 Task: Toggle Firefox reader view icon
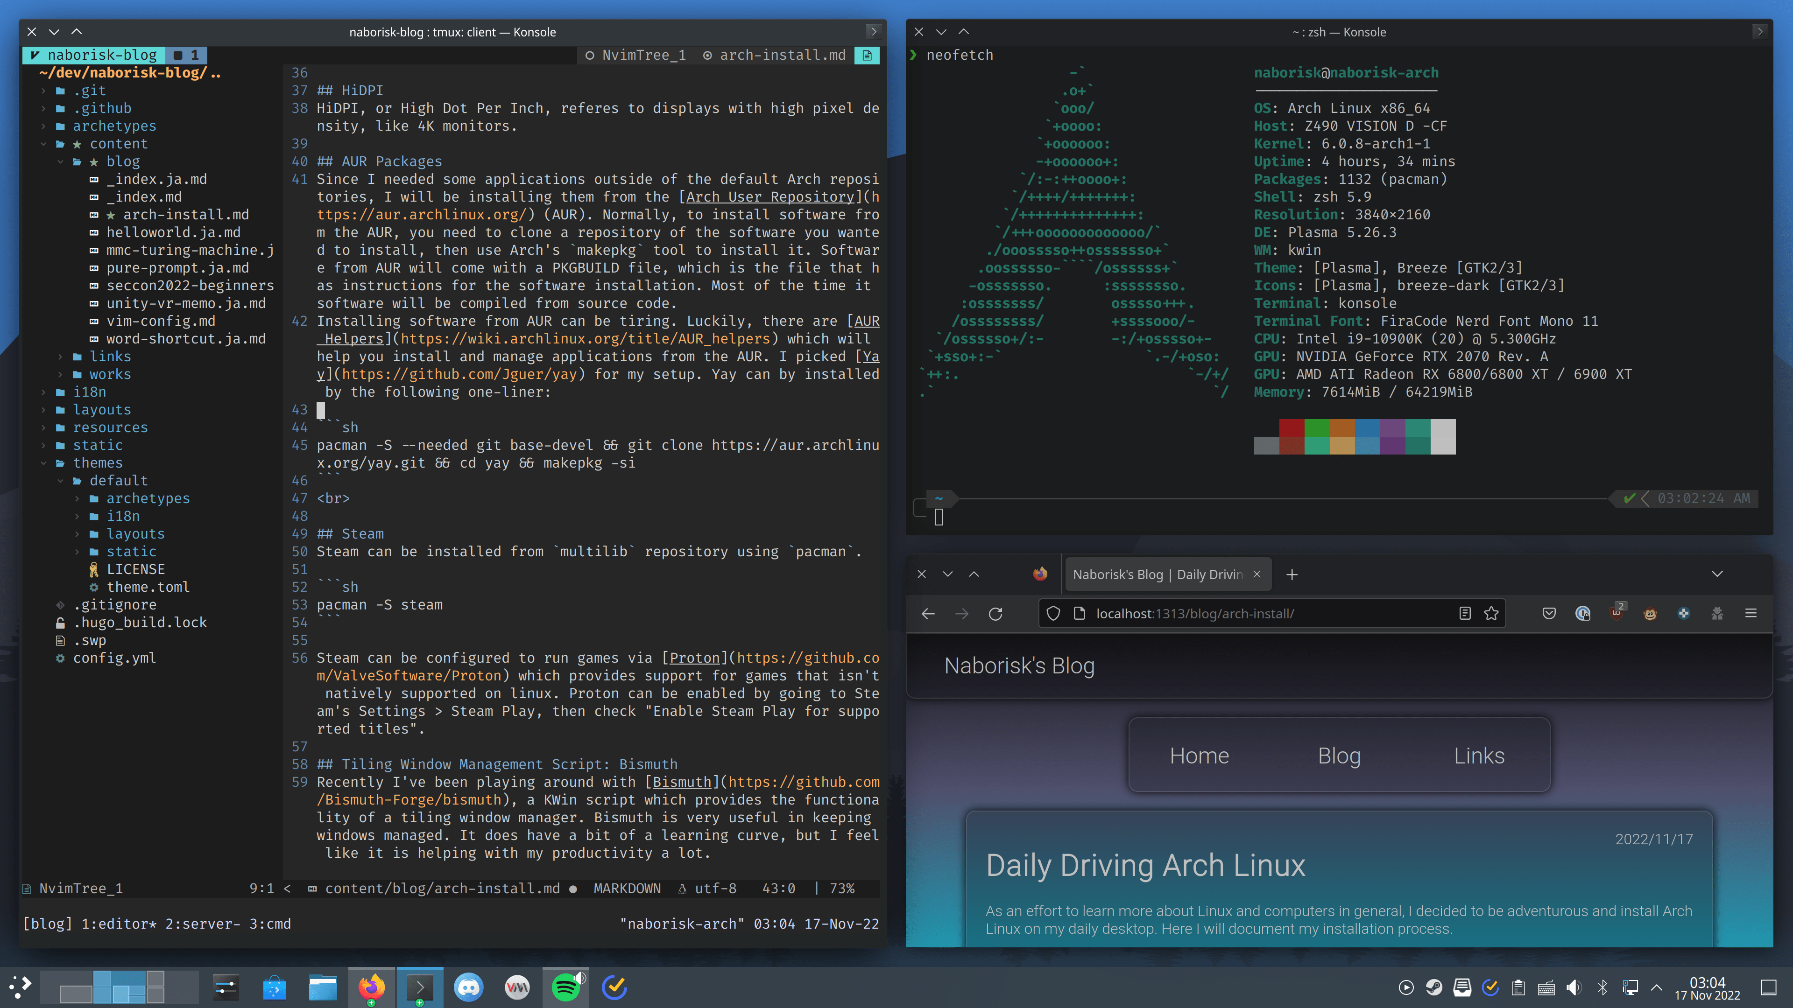[1464, 614]
